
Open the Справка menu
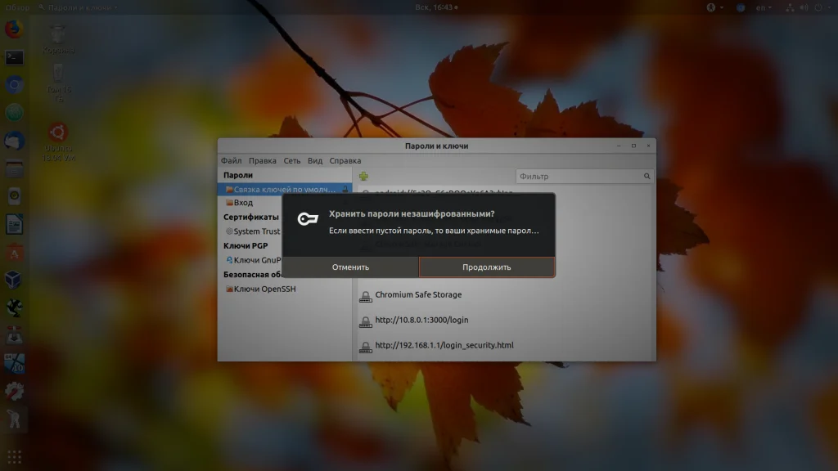tap(345, 161)
